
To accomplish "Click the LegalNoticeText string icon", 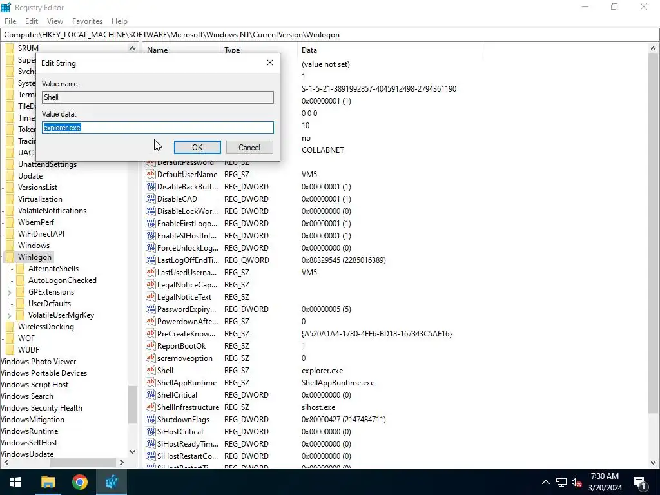I will [151, 296].
